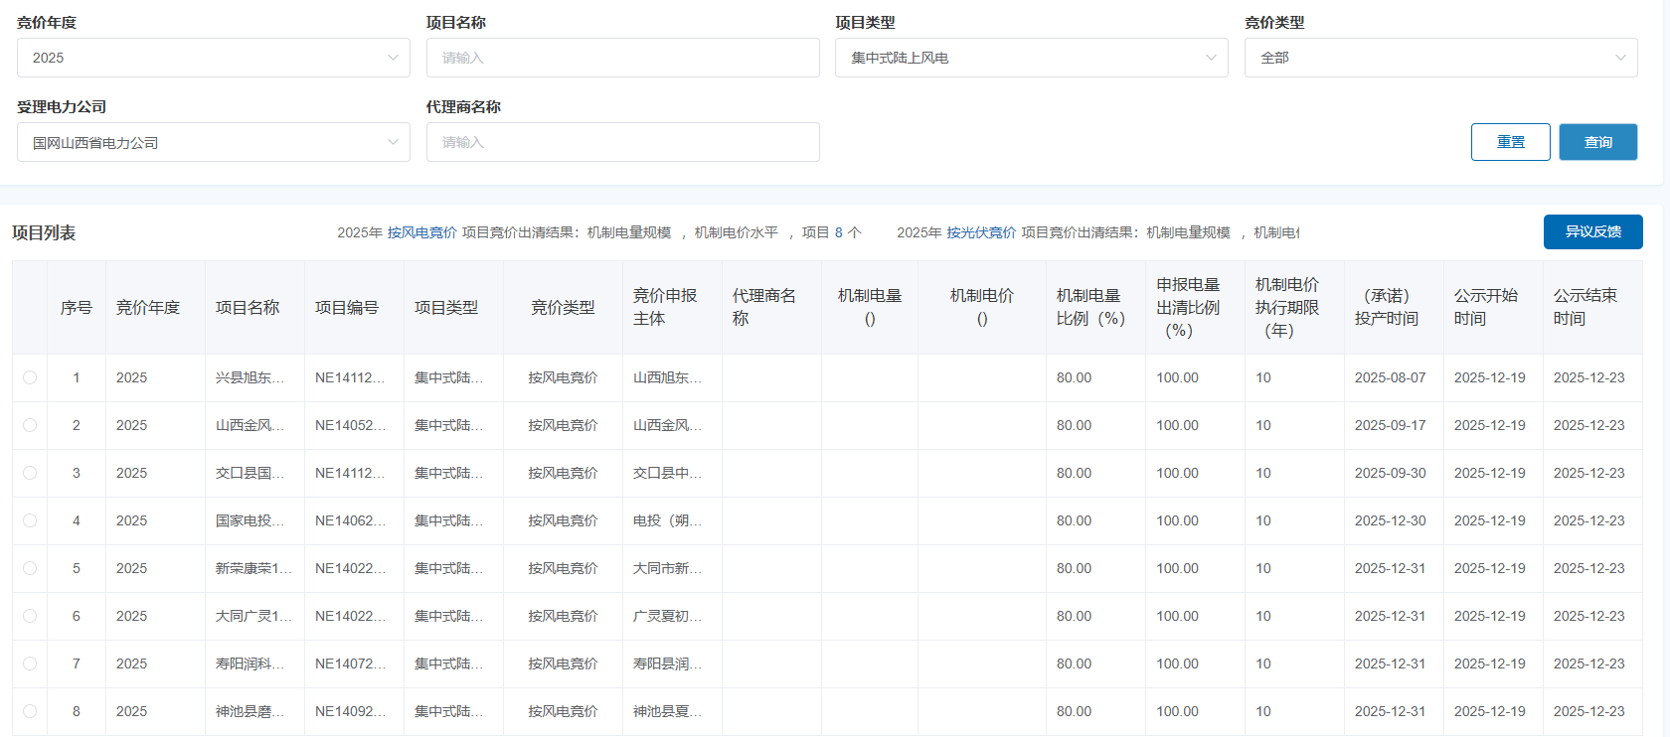The width and height of the screenshot is (1670, 737).
Task: Select radio button for row 6
Action: (x=30, y=616)
